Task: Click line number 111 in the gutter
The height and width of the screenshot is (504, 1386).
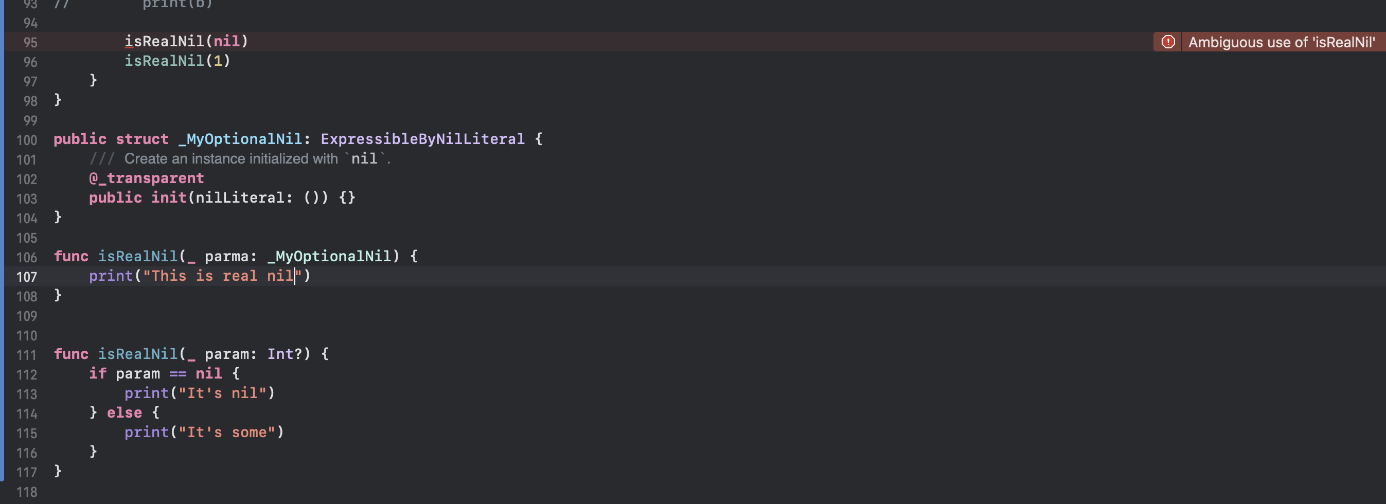Action: coord(26,355)
